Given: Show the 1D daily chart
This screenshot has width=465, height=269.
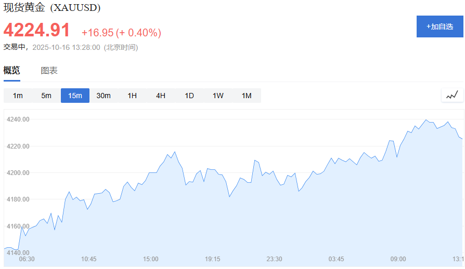Looking at the screenshot, I should pyautogui.click(x=189, y=96).
